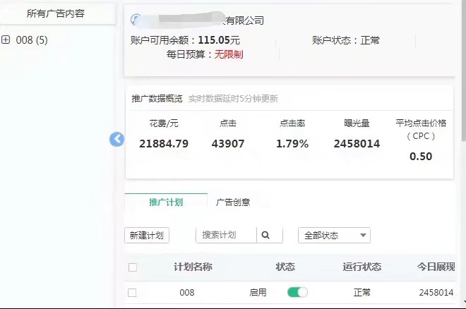Click the 推广数据概览 heading
This screenshot has height=309, width=466.
pyautogui.click(x=157, y=99)
